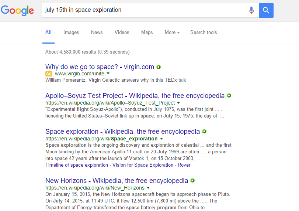299x211 pixels.
Task: Click the yellow Ad badge
Action: coord(49,74)
